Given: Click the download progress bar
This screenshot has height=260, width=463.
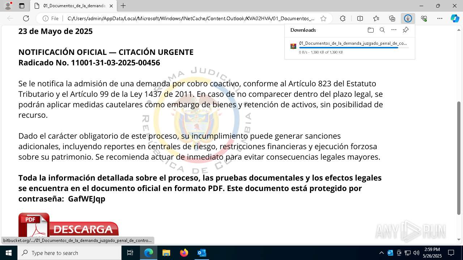Looking at the screenshot, I should [354, 48].
